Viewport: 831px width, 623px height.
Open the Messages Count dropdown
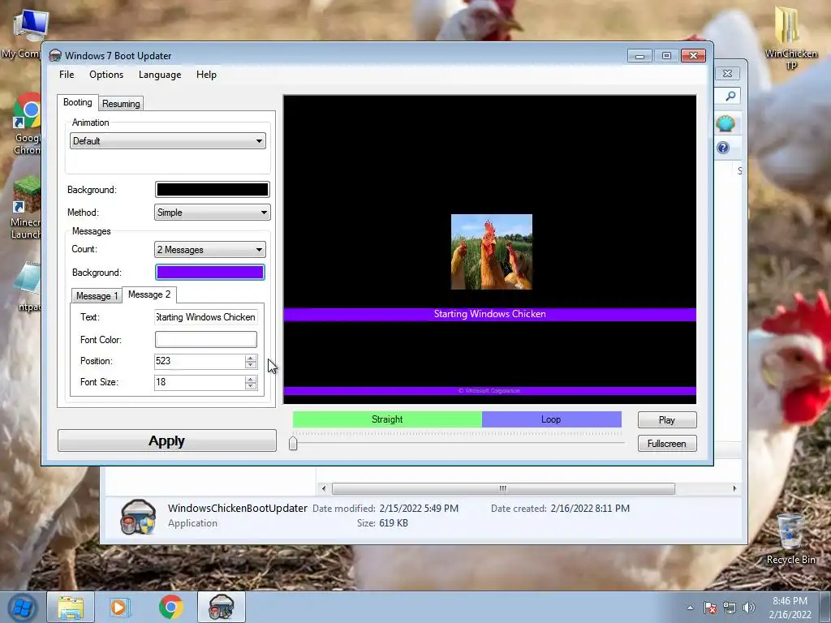point(209,250)
